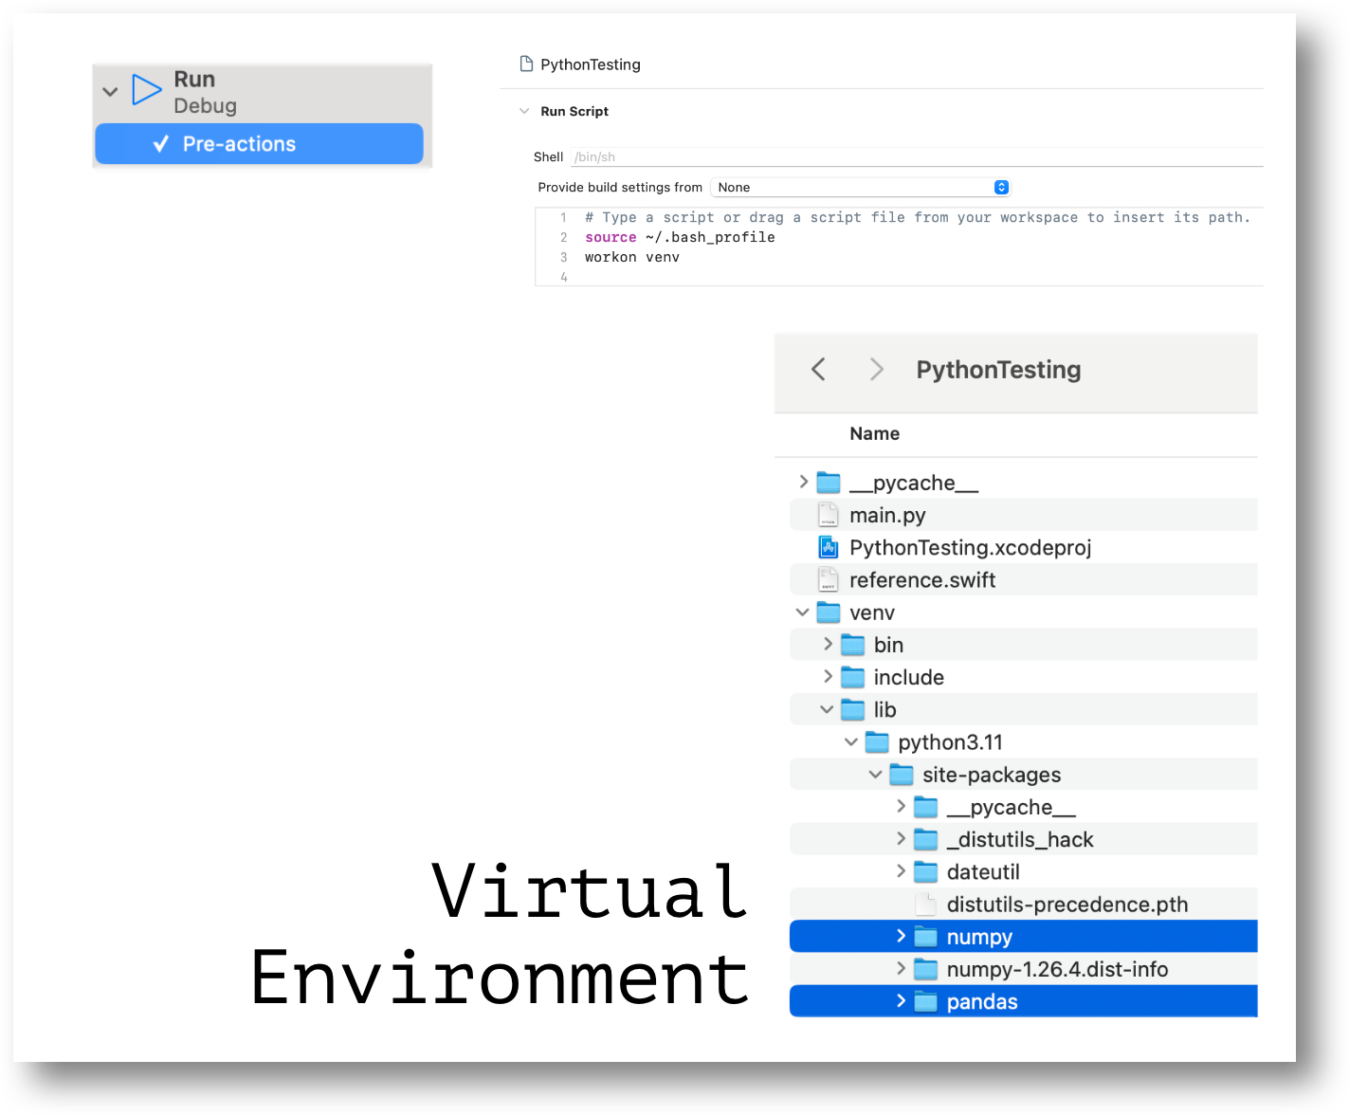
Task: Click the numpy-1.26.4.dist-info folder icon
Action: [926, 969]
